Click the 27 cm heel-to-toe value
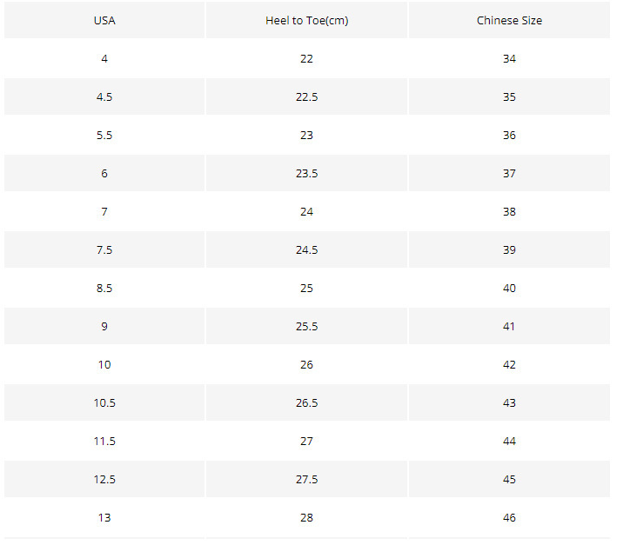 tap(306, 442)
